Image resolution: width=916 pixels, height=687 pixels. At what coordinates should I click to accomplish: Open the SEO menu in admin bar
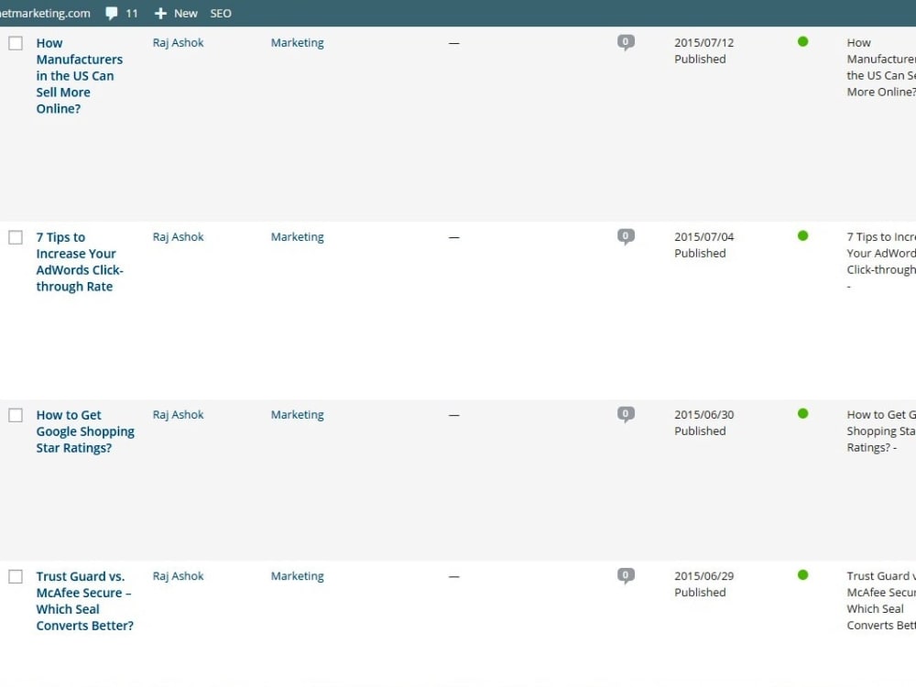point(221,14)
